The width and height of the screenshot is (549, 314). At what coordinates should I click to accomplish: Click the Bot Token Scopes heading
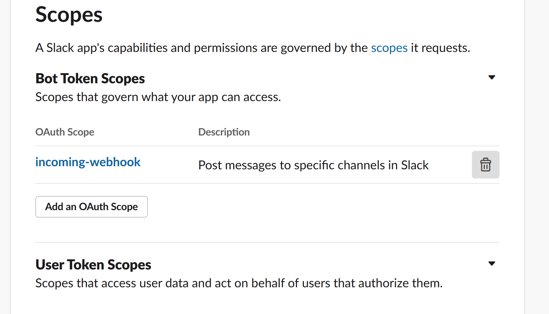click(90, 79)
